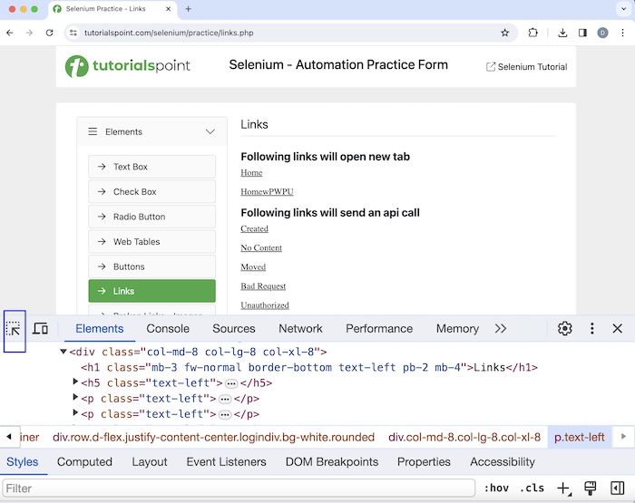
Task: Collapse the col-md-8 div node
Action: pos(63,352)
